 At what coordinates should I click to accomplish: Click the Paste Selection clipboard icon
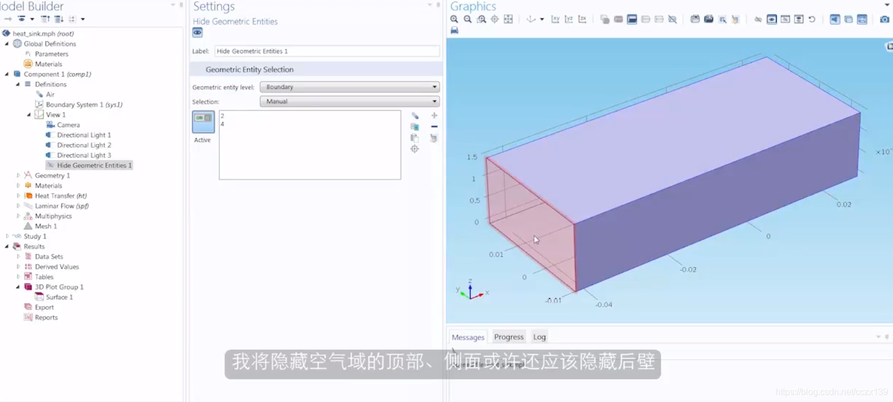click(x=415, y=138)
